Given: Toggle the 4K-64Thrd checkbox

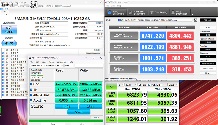Looking at the screenshot, I should pyautogui.click(x=31, y=95).
